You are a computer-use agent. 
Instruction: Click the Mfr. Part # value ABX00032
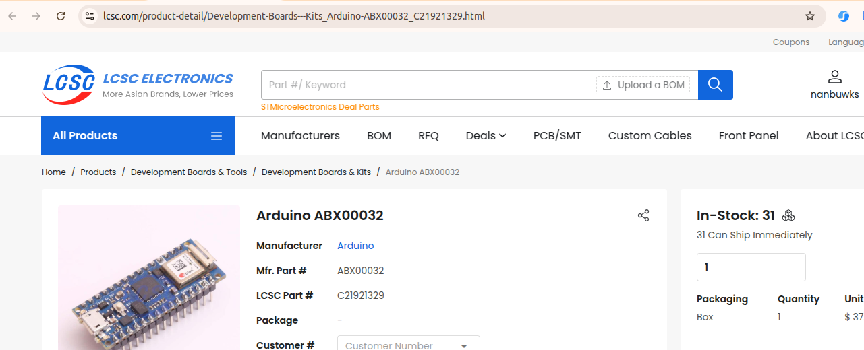[361, 271]
